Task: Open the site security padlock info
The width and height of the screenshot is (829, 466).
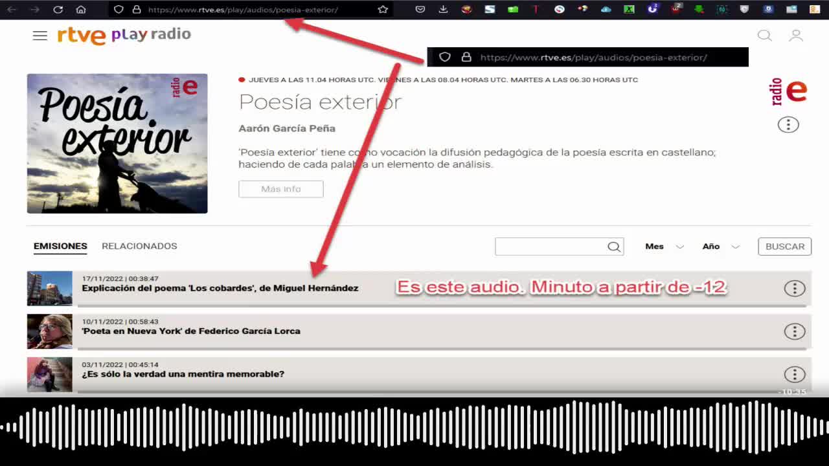Action: pos(137,10)
